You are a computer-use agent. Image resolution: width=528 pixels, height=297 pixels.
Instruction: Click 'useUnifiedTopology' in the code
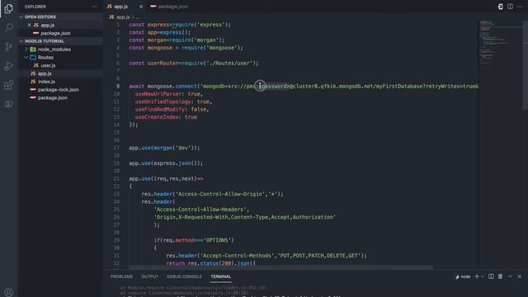163,101
